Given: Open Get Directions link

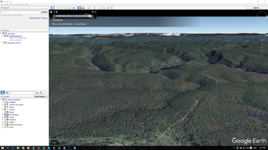Looking at the screenshot, I should pyautogui.click(x=35, y=18).
